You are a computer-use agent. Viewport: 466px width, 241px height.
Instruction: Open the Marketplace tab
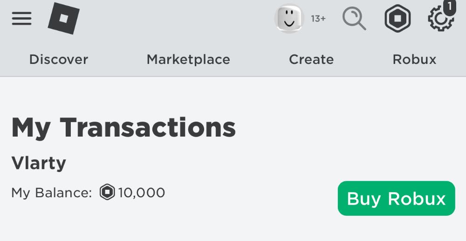[188, 60]
